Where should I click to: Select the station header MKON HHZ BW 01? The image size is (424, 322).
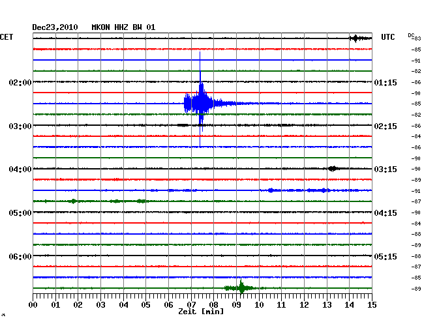123,27
